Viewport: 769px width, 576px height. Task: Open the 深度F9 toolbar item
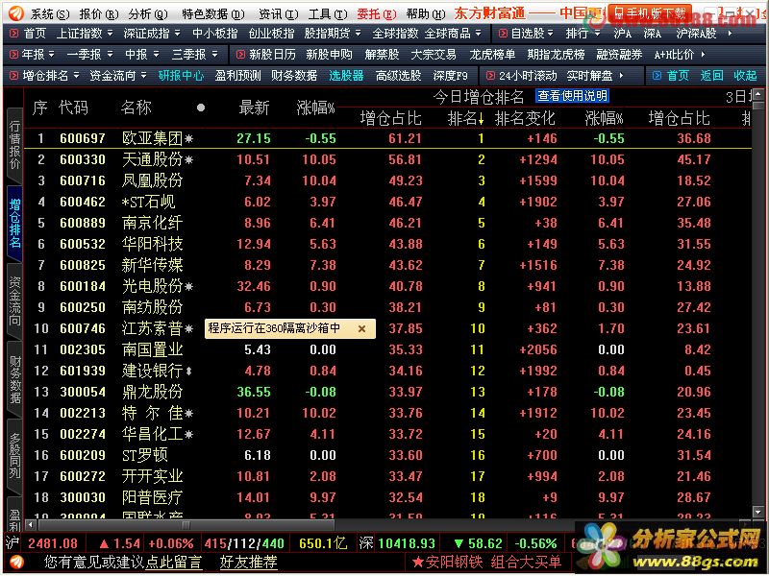click(x=450, y=76)
